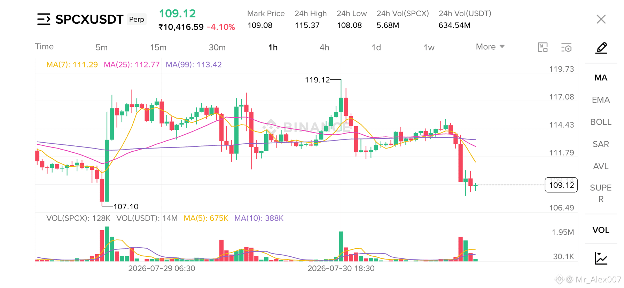Click the volume MA(10) 388K legend

pyautogui.click(x=259, y=218)
